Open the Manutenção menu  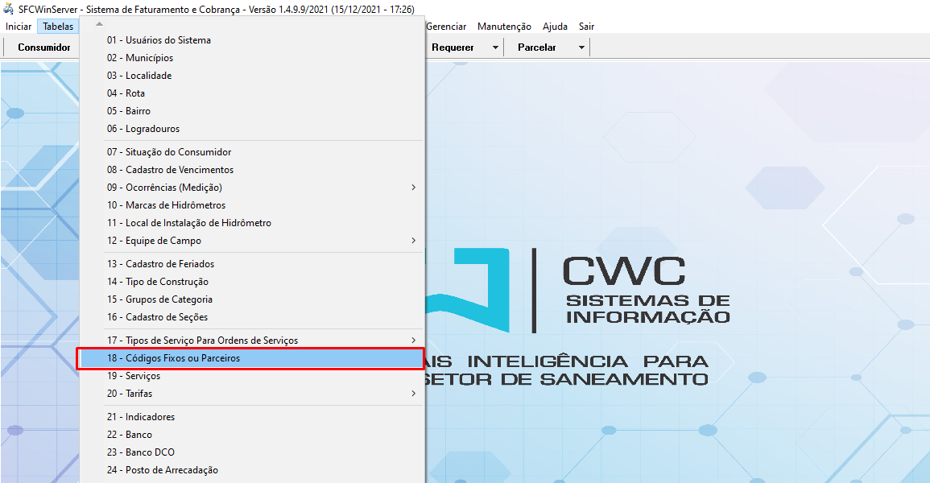coord(504,27)
